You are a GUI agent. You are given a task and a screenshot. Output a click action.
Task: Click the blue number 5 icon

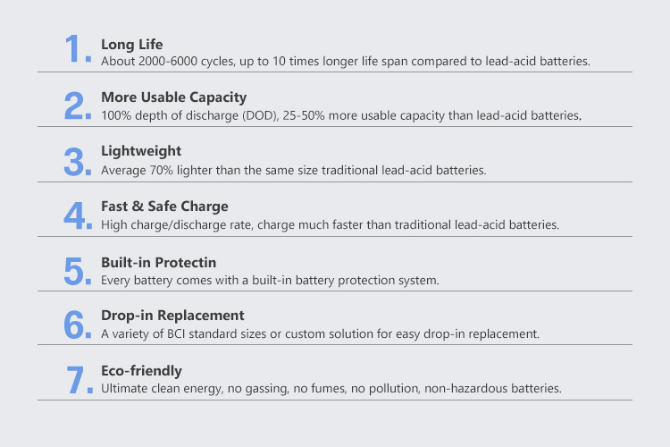[x=78, y=271]
